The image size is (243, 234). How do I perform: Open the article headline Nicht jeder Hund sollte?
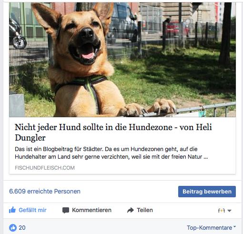113,132
